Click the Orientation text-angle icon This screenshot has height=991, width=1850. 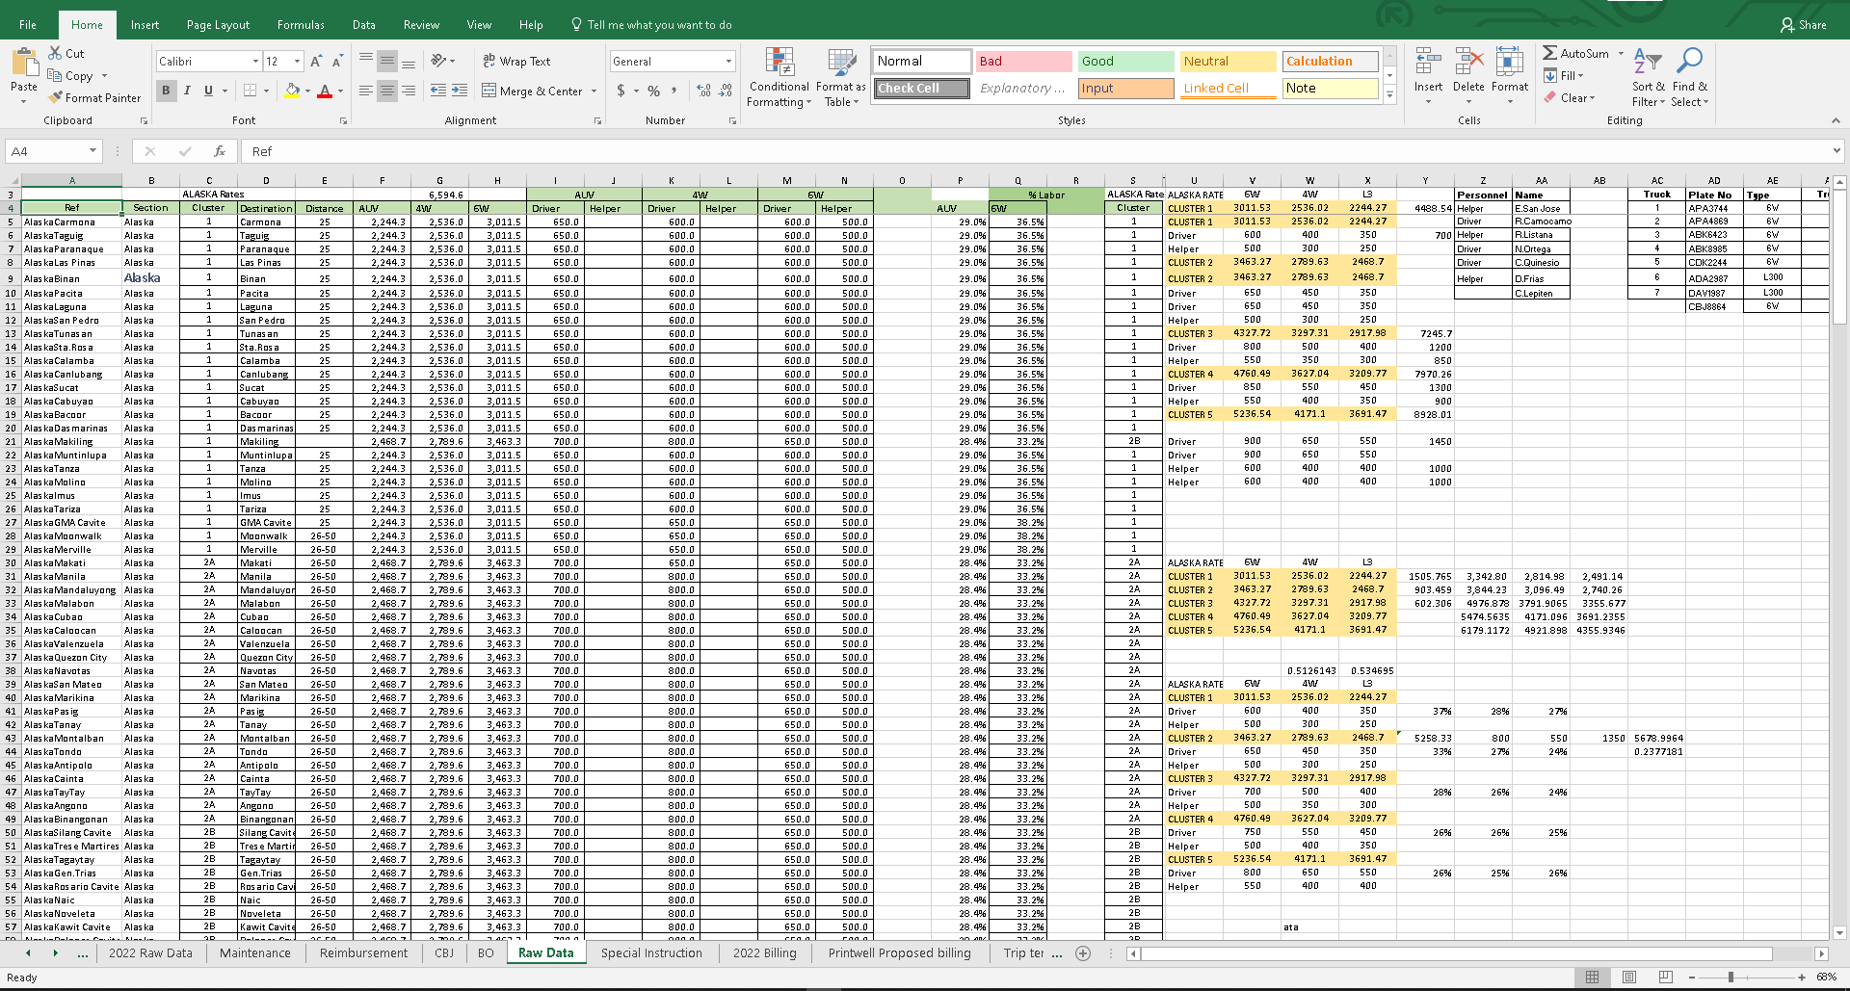pos(438,61)
